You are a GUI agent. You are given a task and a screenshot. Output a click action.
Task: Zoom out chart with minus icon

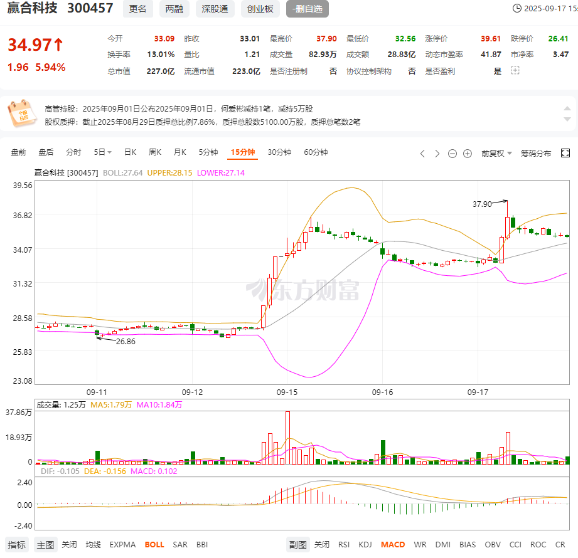coord(452,153)
